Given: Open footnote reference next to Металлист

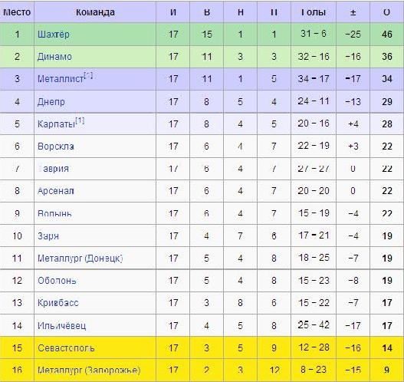Looking at the screenshot, I should coord(88,75).
